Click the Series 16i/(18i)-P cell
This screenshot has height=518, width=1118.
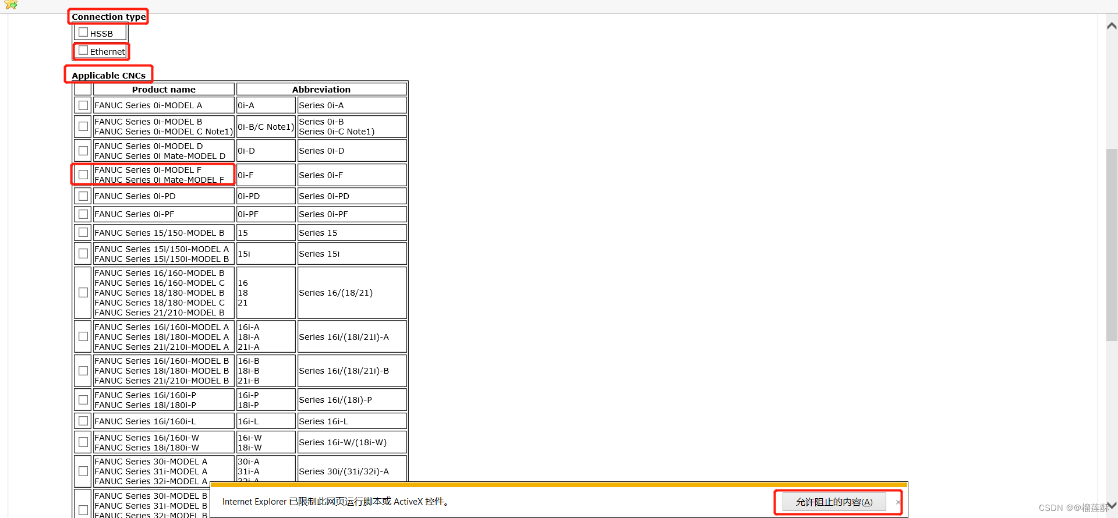(x=352, y=400)
